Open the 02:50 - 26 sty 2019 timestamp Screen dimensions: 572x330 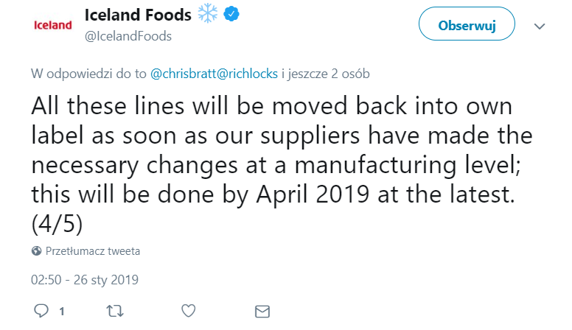[85, 280]
